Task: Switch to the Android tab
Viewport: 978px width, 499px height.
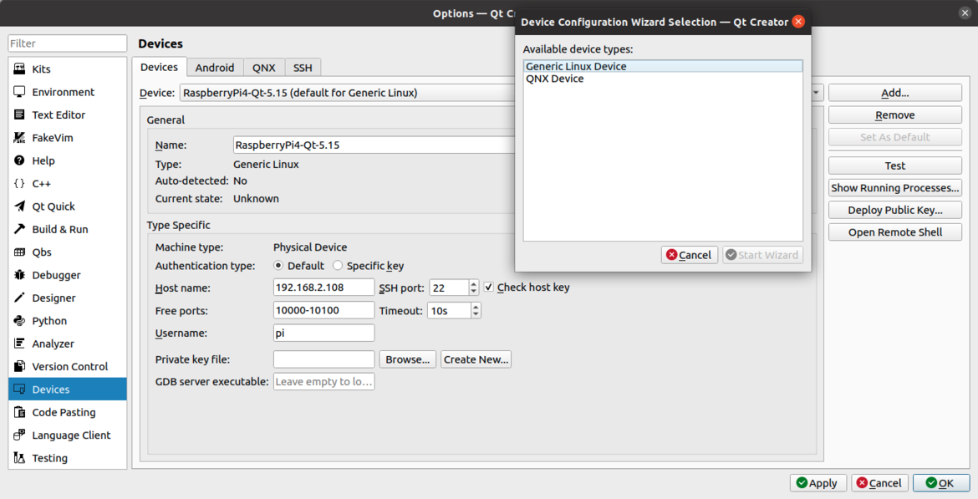Action: click(x=215, y=68)
